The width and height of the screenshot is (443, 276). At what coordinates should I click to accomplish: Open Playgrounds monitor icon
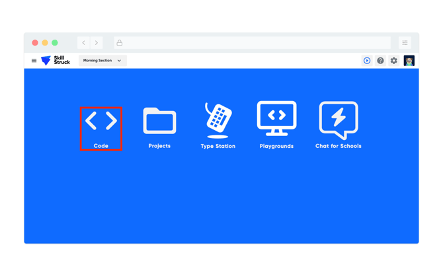(x=276, y=119)
